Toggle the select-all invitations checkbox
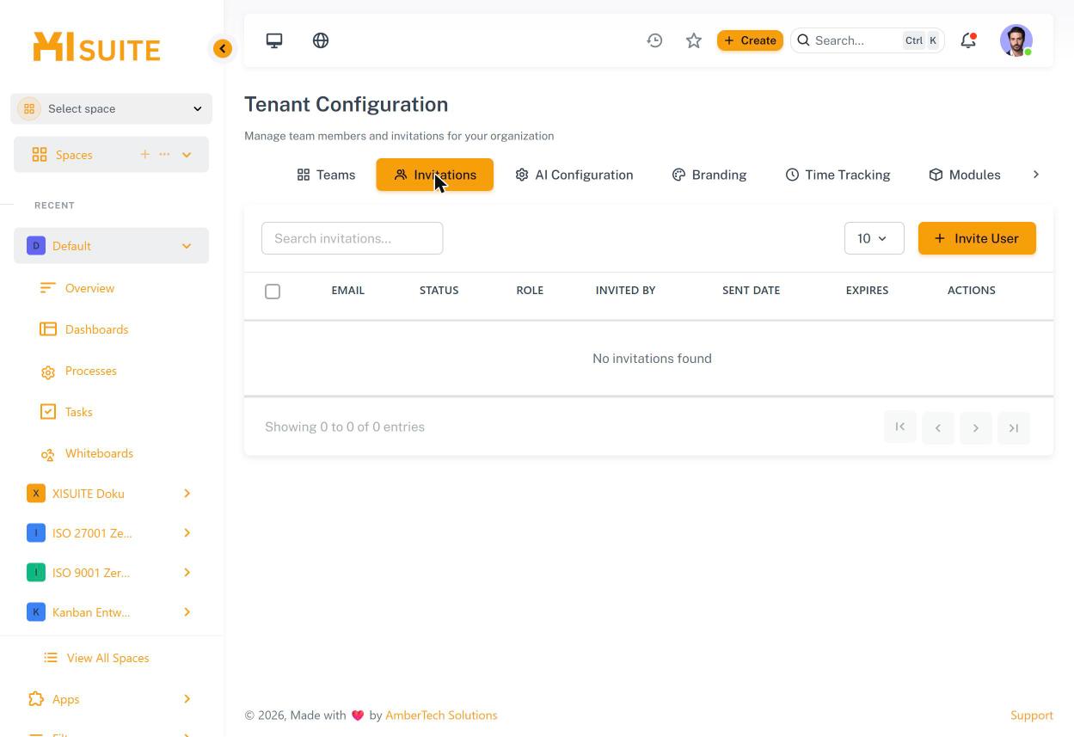1074x737 pixels. (x=273, y=292)
